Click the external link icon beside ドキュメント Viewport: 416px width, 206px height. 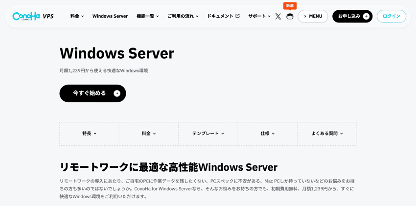point(238,16)
